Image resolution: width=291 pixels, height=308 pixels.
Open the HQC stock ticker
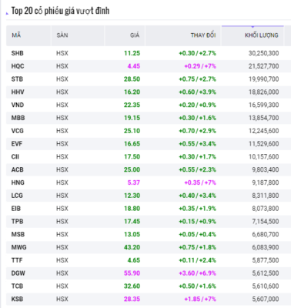18,66
